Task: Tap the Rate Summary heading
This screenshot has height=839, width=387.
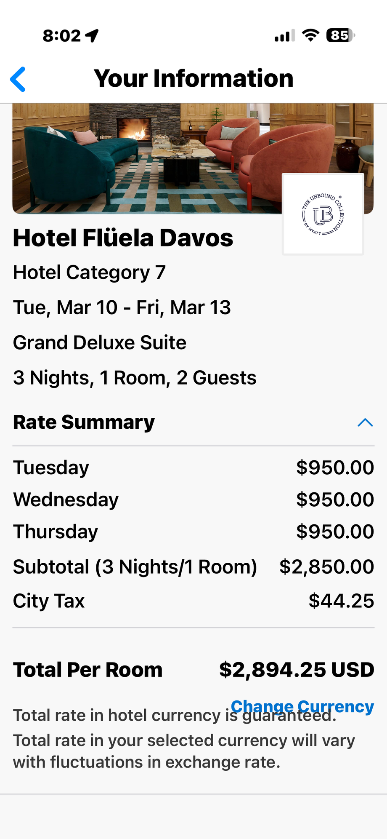Action: [84, 422]
